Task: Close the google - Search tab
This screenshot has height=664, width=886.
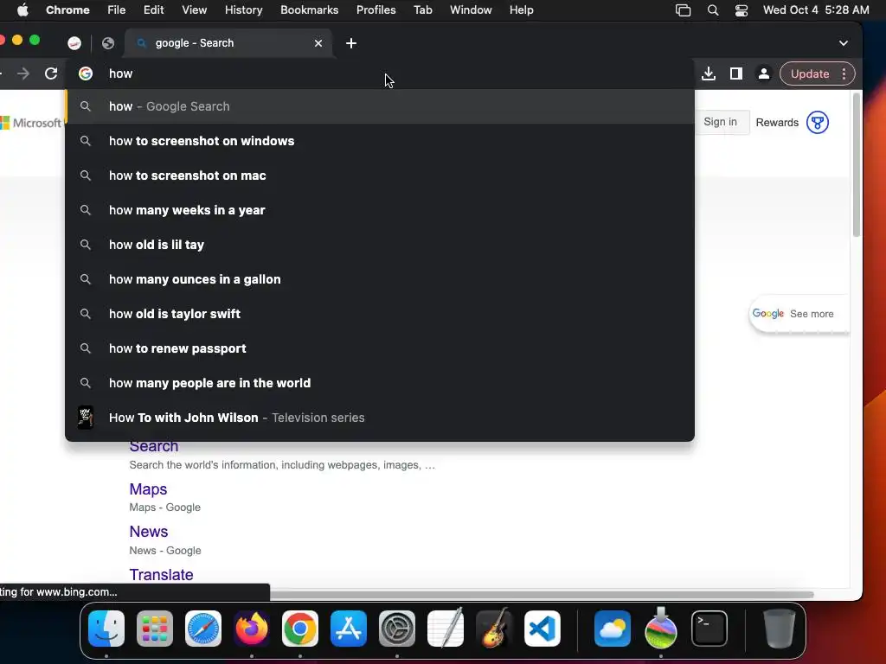Action: 318,43
